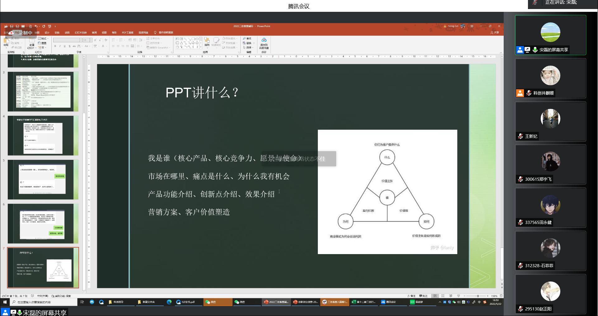Open the Design (设计) ribbon tab
The image size is (598, 316).
tap(47, 33)
